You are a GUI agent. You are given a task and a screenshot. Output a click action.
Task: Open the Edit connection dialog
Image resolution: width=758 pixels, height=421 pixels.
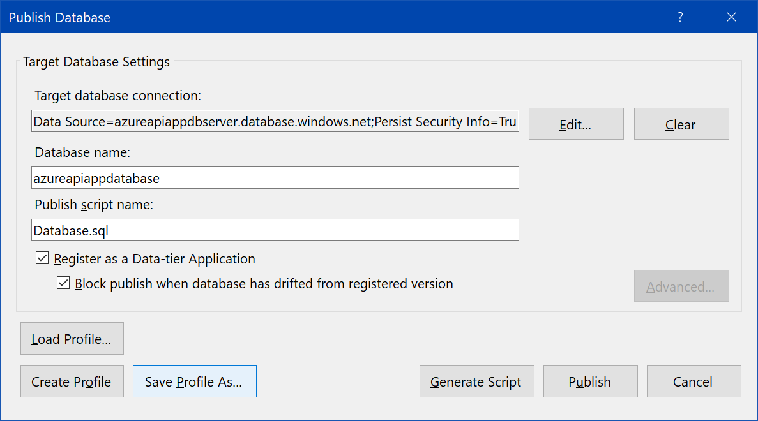click(575, 124)
